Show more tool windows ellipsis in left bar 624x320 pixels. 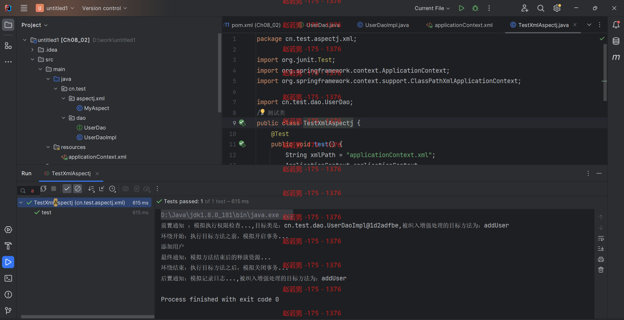(x=8, y=62)
